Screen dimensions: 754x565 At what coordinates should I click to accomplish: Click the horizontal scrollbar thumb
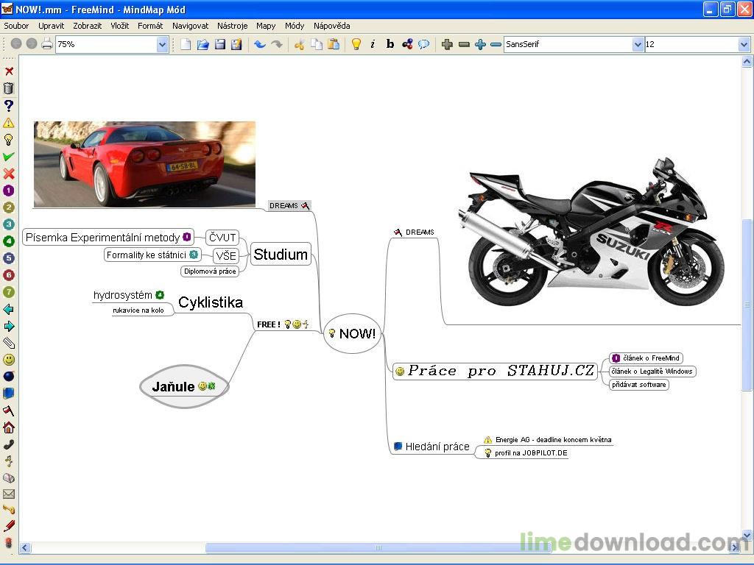click(x=378, y=547)
